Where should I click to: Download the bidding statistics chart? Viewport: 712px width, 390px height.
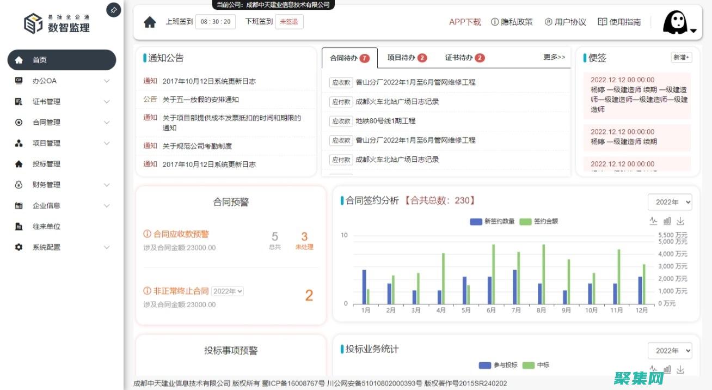[x=680, y=369]
